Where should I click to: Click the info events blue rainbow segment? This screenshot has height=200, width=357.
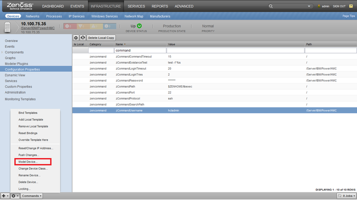coord(109,26)
